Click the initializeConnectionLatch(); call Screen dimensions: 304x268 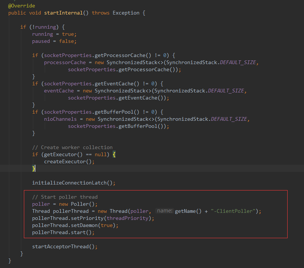coord(74,183)
